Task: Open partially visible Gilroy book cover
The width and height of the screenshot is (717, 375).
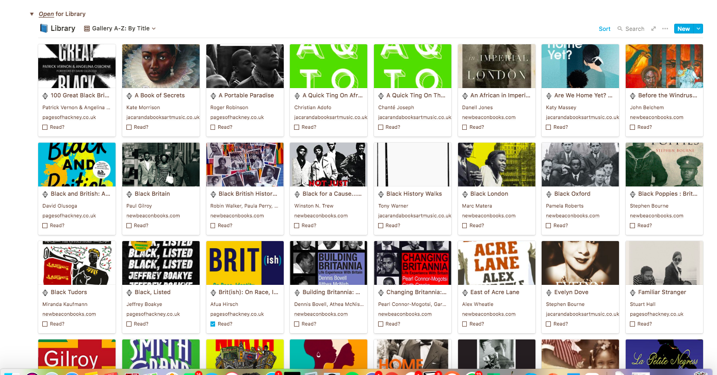Action: (x=77, y=354)
